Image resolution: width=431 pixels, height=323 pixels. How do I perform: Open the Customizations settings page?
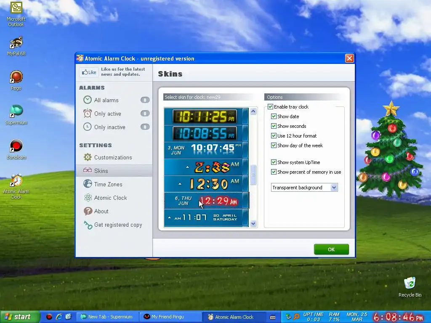tap(114, 157)
